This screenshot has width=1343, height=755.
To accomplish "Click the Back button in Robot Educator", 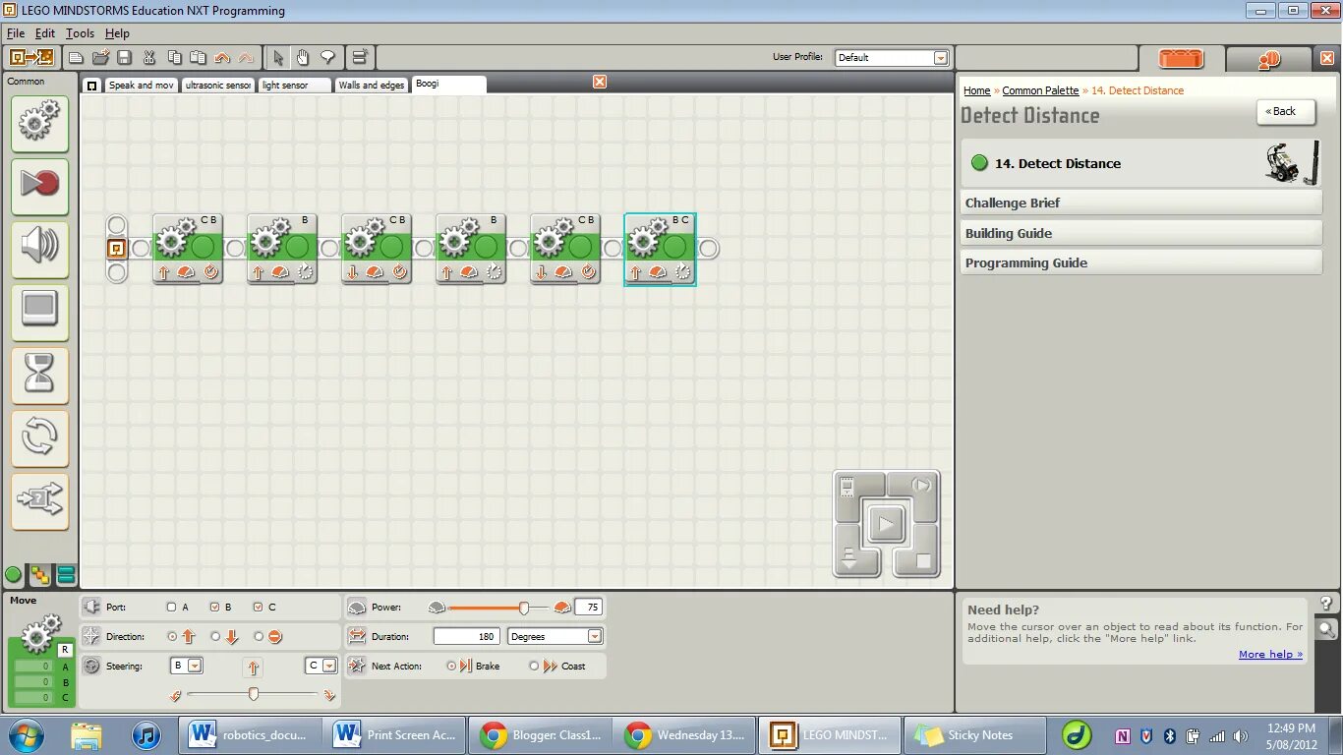I will click(1285, 111).
